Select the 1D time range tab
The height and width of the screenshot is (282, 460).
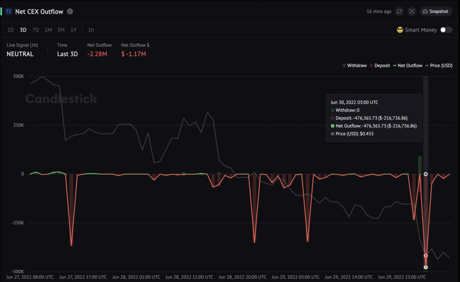click(10, 30)
